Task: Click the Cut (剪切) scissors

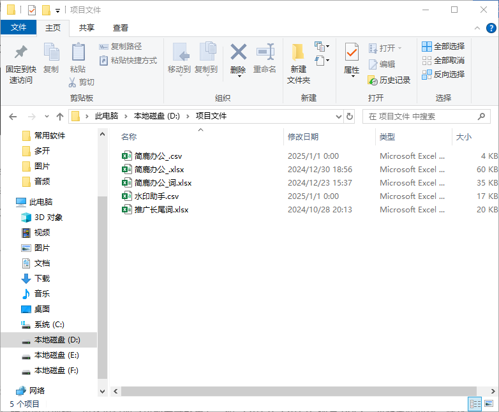Action: [x=82, y=82]
